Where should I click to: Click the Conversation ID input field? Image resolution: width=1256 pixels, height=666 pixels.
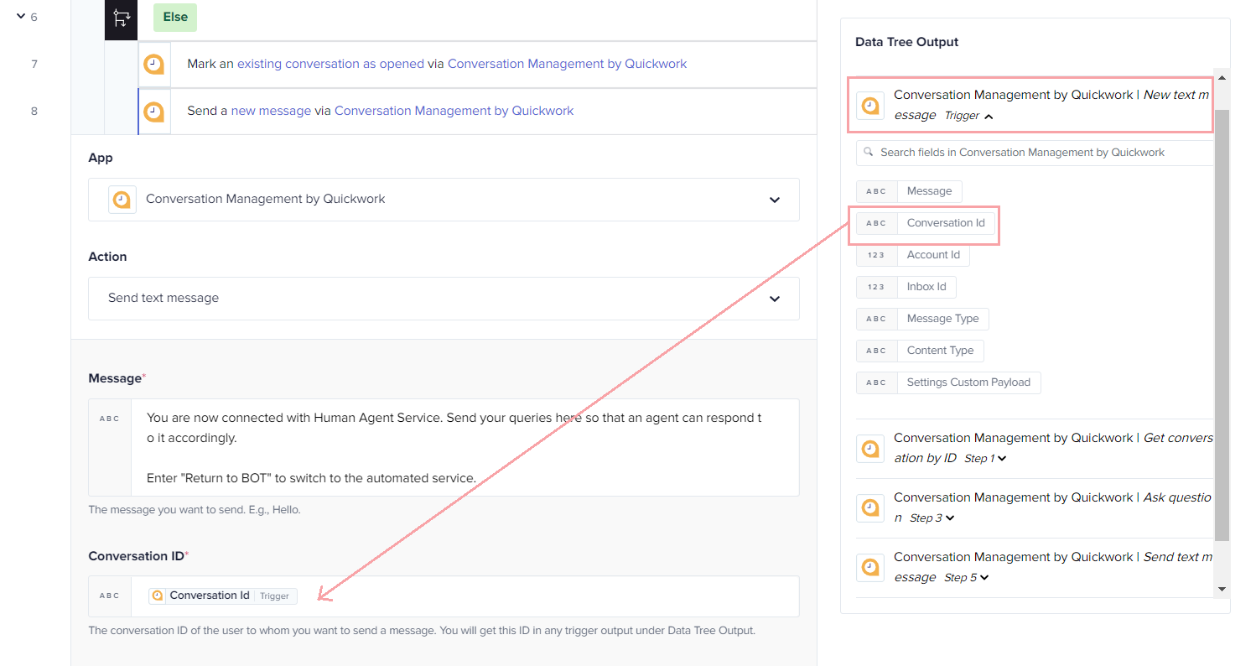click(465, 596)
